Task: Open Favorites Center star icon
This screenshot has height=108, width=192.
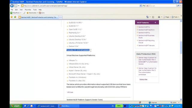Action: point(12,17)
